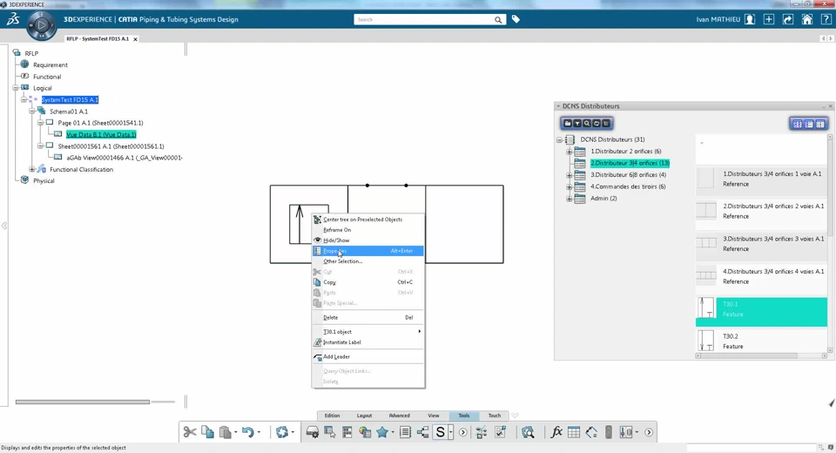The width and height of the screenshot is (836, 453).
Task: Switch to the Touch tab
Action: [x=495, y=416]
